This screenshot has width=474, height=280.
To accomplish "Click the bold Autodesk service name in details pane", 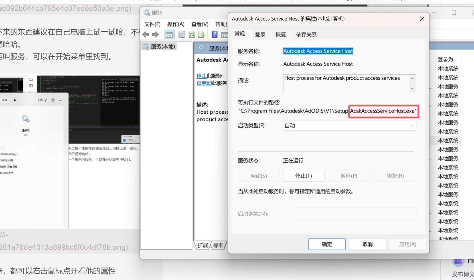I will pyautogui.click(x=212, y=60).
